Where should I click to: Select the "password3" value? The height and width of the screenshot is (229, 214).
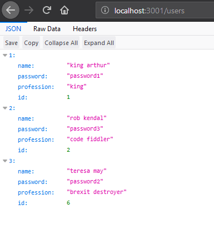[x=85, y=128]
